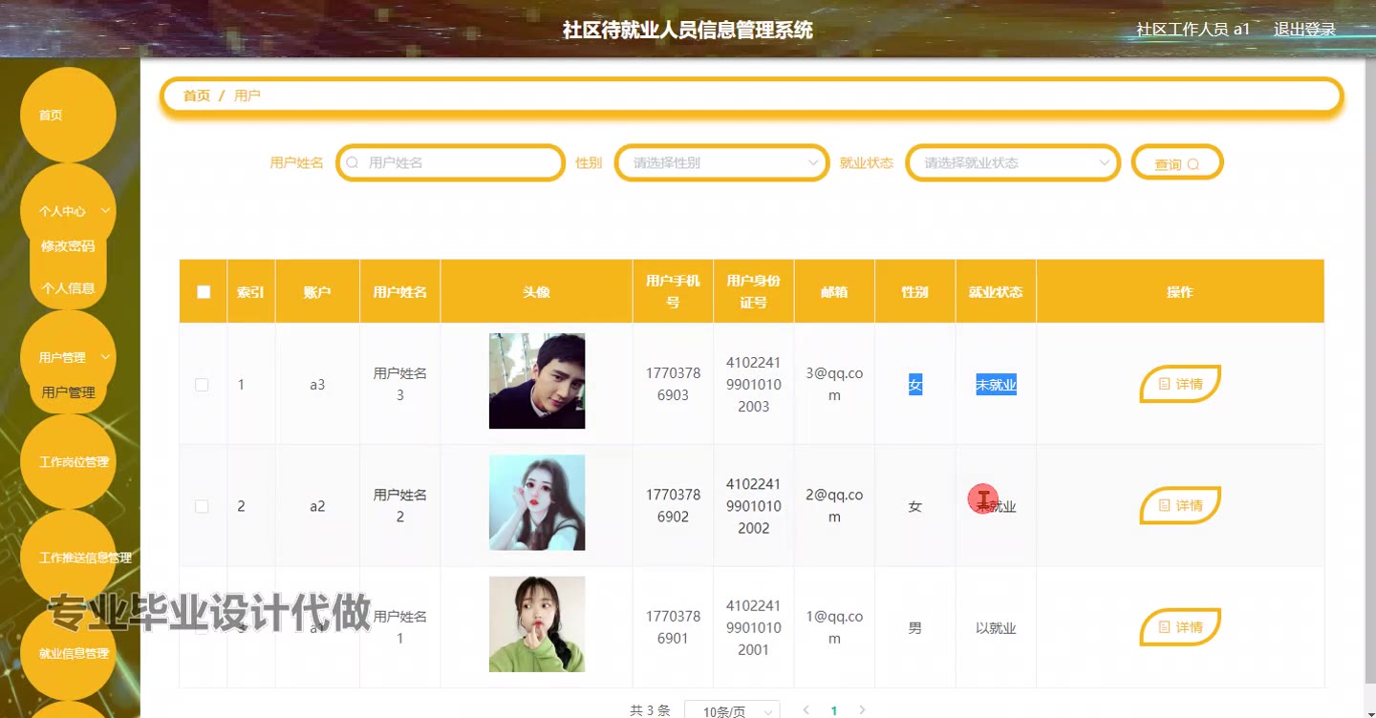Screen dimensions: 1376x718
Task: Click ID number 410224199010102001
Action: coord(754,627)
